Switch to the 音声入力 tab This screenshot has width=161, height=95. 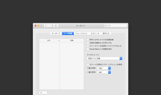click(106, 33)
